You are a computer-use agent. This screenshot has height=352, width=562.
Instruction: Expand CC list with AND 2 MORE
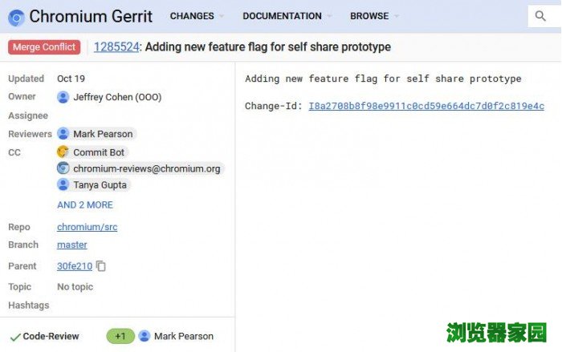pos(85,204)
